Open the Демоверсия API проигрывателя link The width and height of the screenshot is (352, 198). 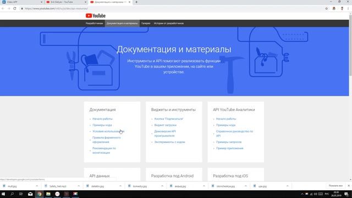(165, 134)
